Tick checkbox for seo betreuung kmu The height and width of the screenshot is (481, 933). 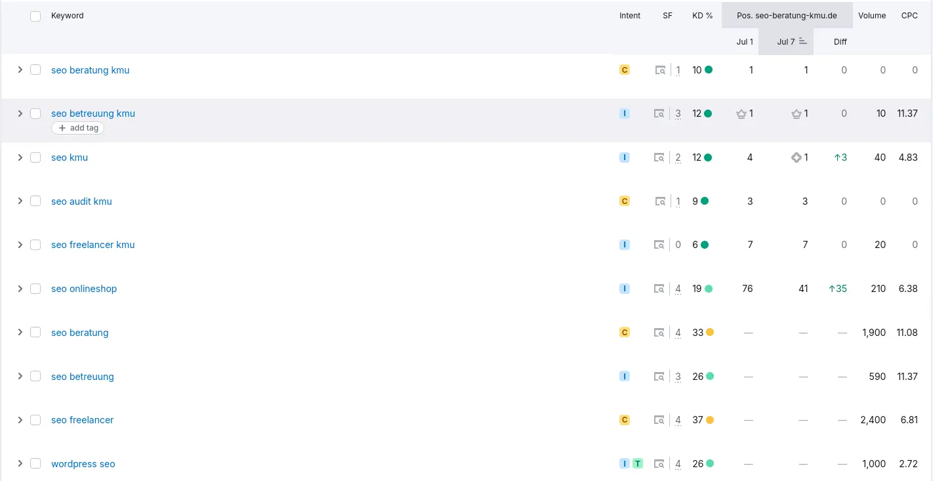tap(35, 114)
